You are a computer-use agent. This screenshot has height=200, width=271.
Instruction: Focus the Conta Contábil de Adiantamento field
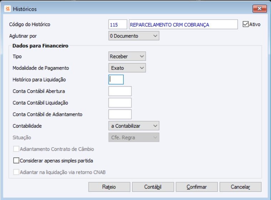[120, 114]
